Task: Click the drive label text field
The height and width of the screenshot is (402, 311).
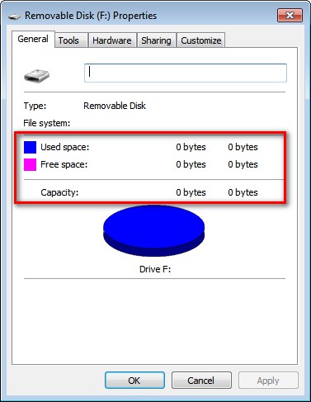Action: tap(186, 73)
